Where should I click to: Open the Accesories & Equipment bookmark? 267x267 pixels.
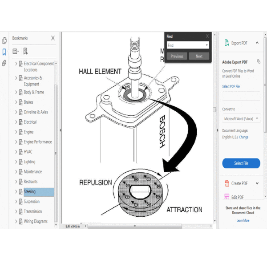tap(33, 81)
